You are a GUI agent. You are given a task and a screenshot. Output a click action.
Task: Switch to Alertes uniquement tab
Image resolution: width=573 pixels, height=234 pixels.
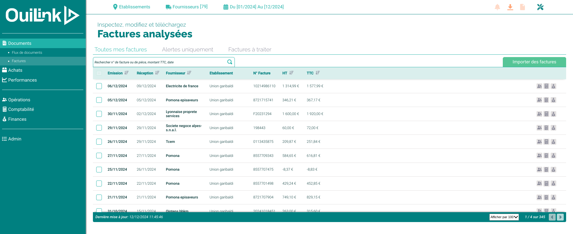[x=187, y=50]
